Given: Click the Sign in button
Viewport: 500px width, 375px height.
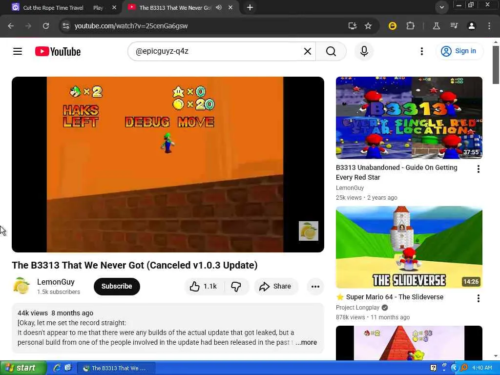Looking at the screenshot, I should tap(459, 51).
